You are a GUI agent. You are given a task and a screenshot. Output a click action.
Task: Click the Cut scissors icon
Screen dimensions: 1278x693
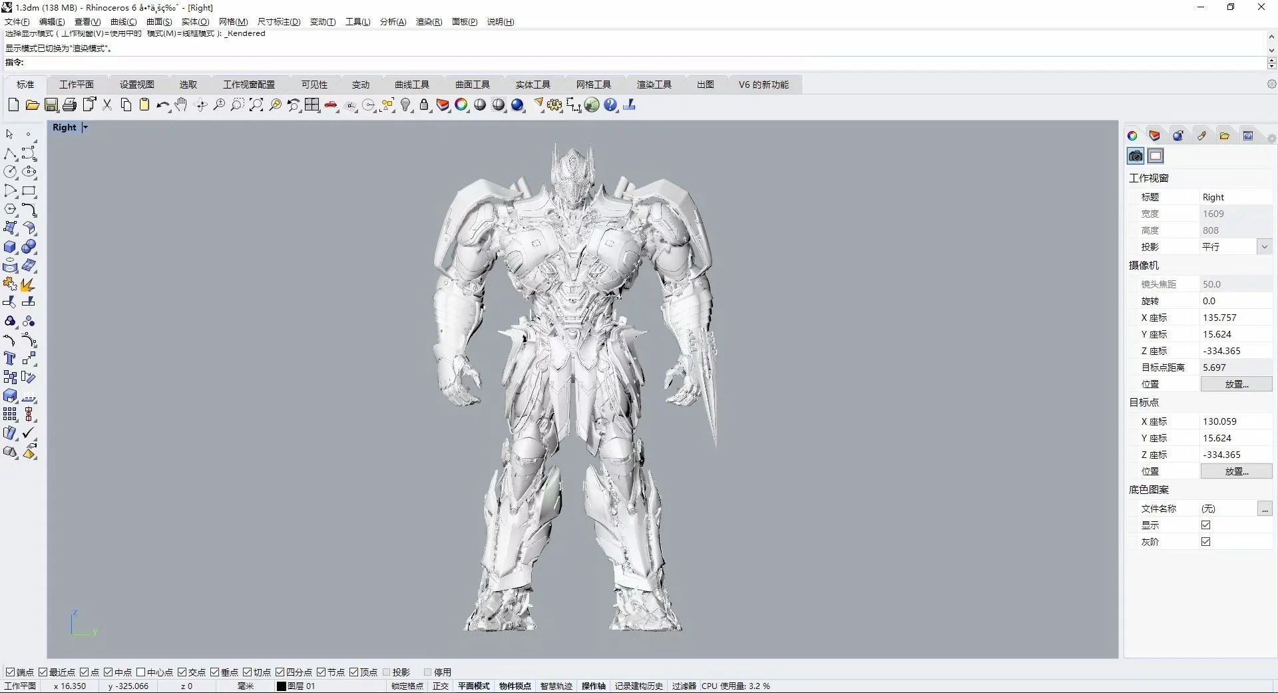pos(107,105)
